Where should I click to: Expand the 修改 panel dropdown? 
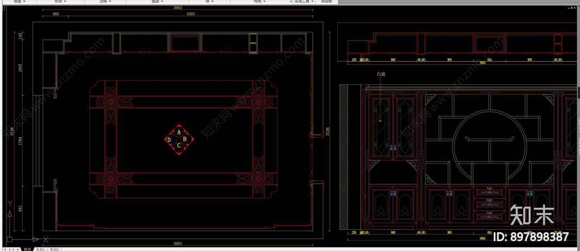point(61,1)
